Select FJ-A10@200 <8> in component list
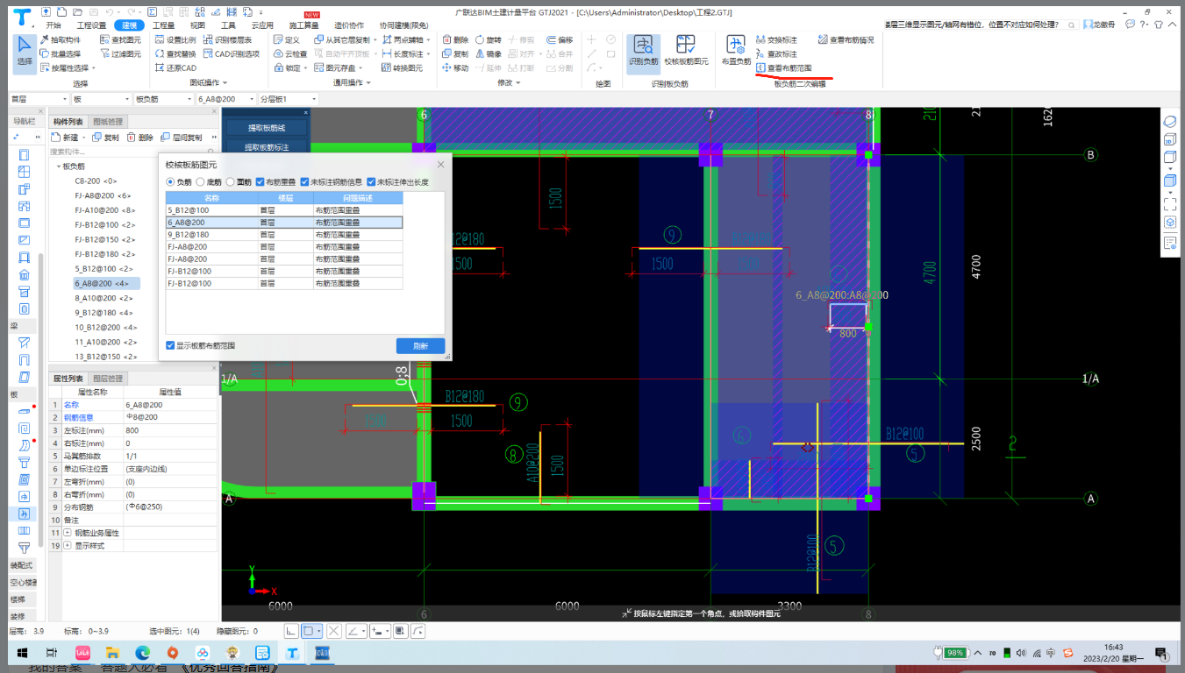This screenshot has width=1185, height=673. [104, 210]
